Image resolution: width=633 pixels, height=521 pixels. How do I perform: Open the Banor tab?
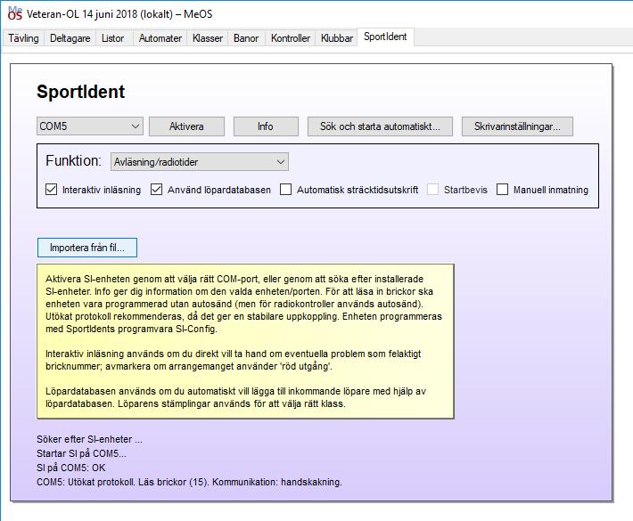click(246, 38)
